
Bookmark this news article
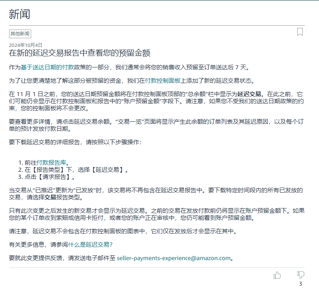(x=300, y=32)
